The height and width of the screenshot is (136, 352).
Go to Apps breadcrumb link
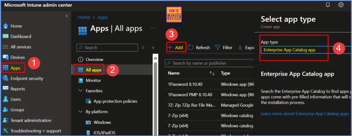pos(102,17)
